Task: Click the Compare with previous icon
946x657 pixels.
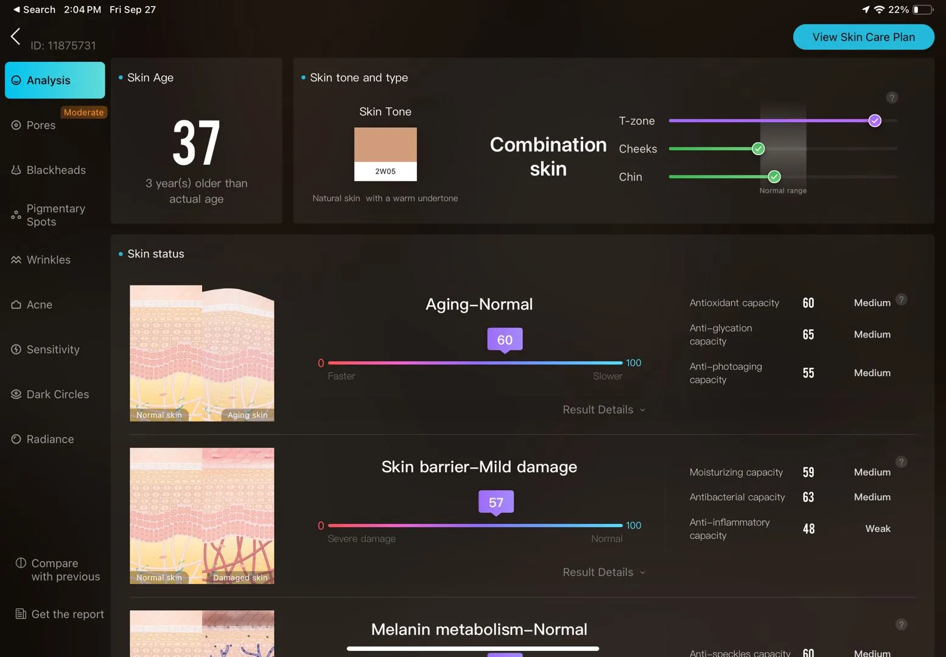Action: pos(21,563)
